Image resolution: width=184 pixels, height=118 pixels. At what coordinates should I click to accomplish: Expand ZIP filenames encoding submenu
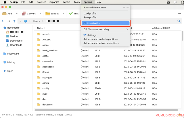coord(127,29)
